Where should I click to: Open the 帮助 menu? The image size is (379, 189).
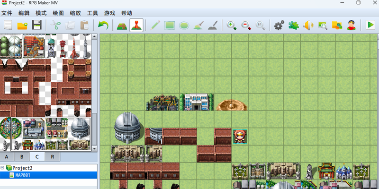point(127,13)
